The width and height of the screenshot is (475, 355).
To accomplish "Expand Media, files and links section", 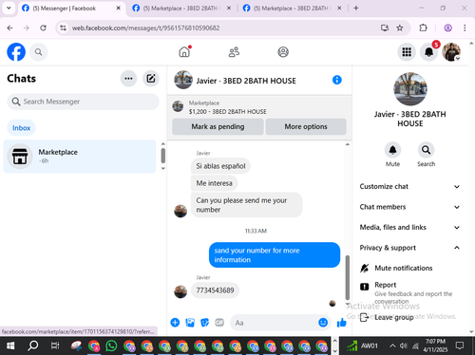I will click(x=409, y=227).
